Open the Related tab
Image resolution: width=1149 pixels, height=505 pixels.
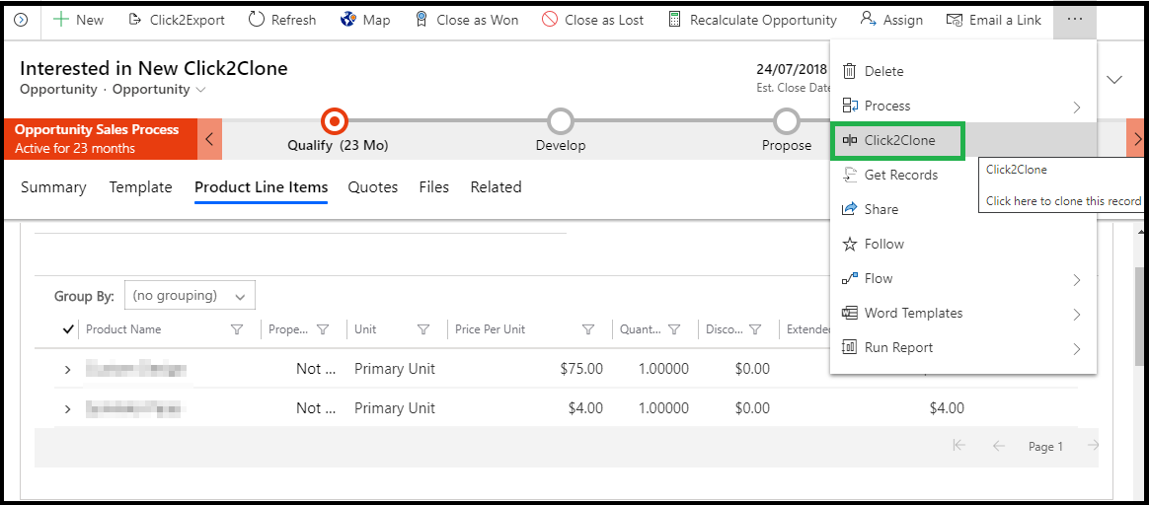click(x=497, y=187)
